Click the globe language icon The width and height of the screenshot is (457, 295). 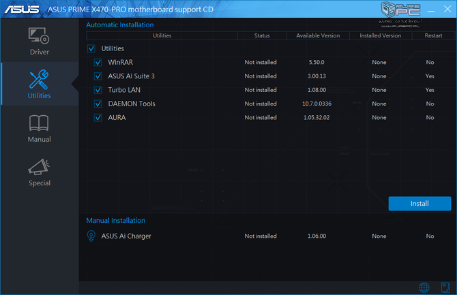click(424, 288)
